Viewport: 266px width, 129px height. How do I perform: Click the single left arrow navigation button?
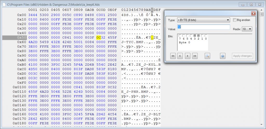pyautogui.click(x=180, y=56)
